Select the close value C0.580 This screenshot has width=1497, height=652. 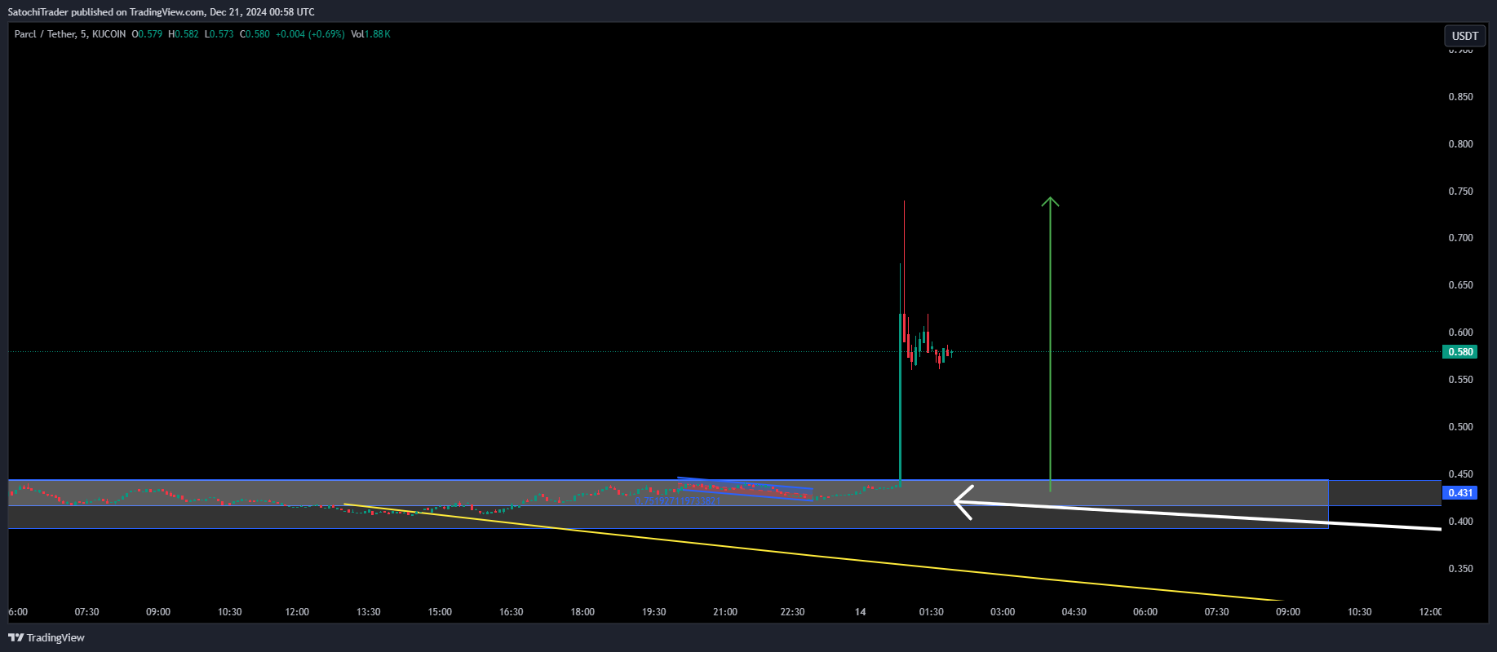click(255, 34)
